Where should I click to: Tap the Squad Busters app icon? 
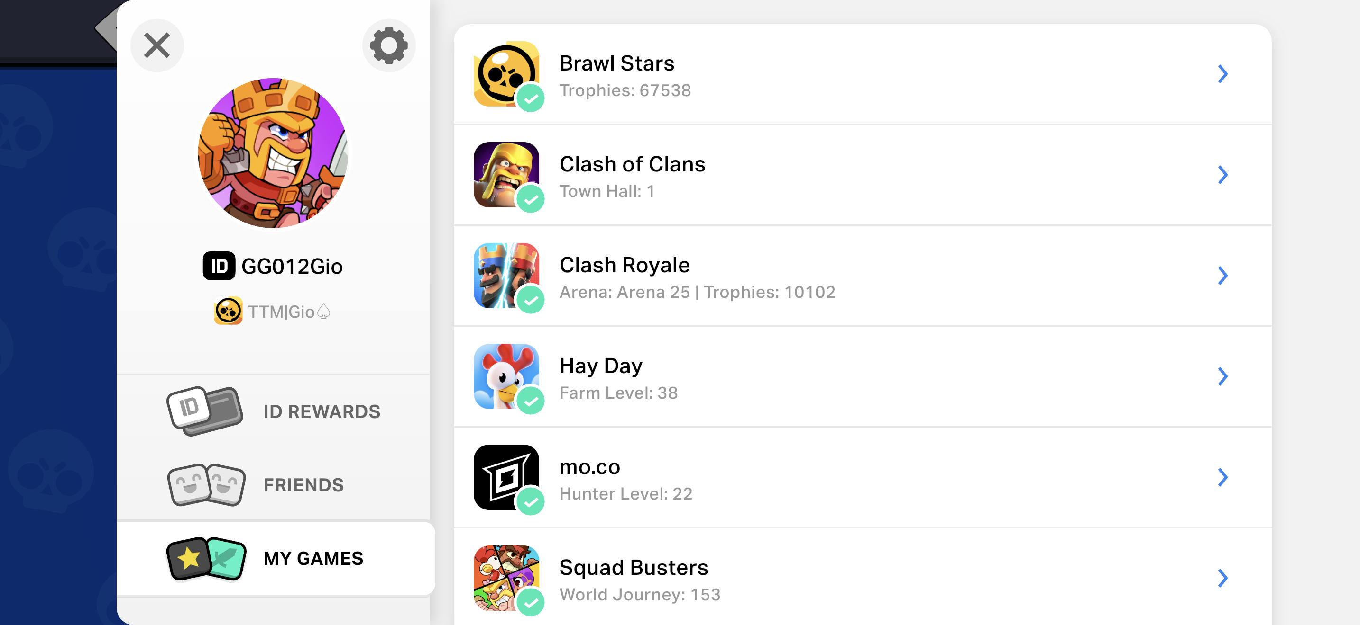click(506, 578)
